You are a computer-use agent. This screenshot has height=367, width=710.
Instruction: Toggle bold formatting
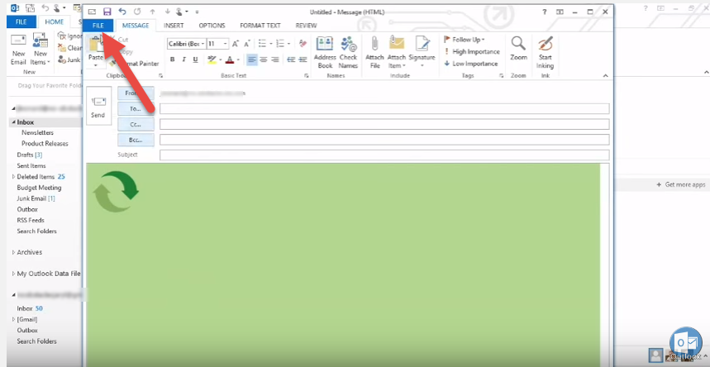coord(172,60)
